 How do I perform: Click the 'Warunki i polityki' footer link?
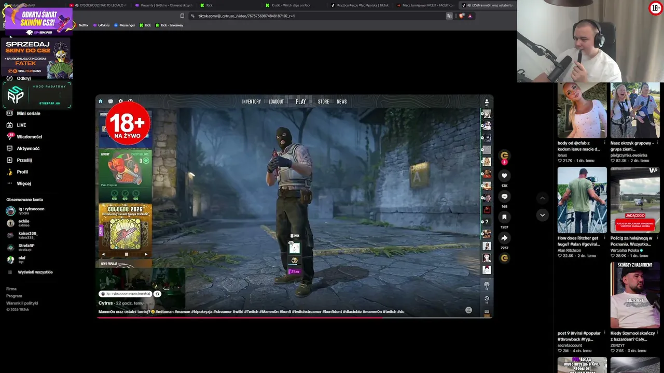[22, 303]
